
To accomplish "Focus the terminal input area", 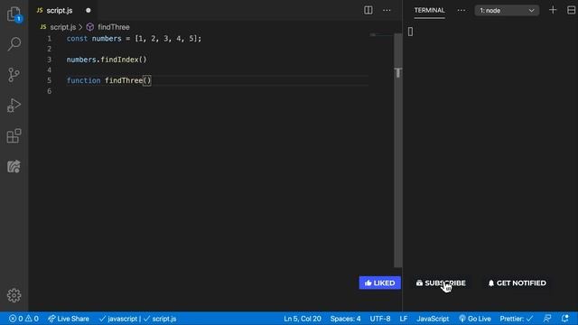I will point(490,147).
